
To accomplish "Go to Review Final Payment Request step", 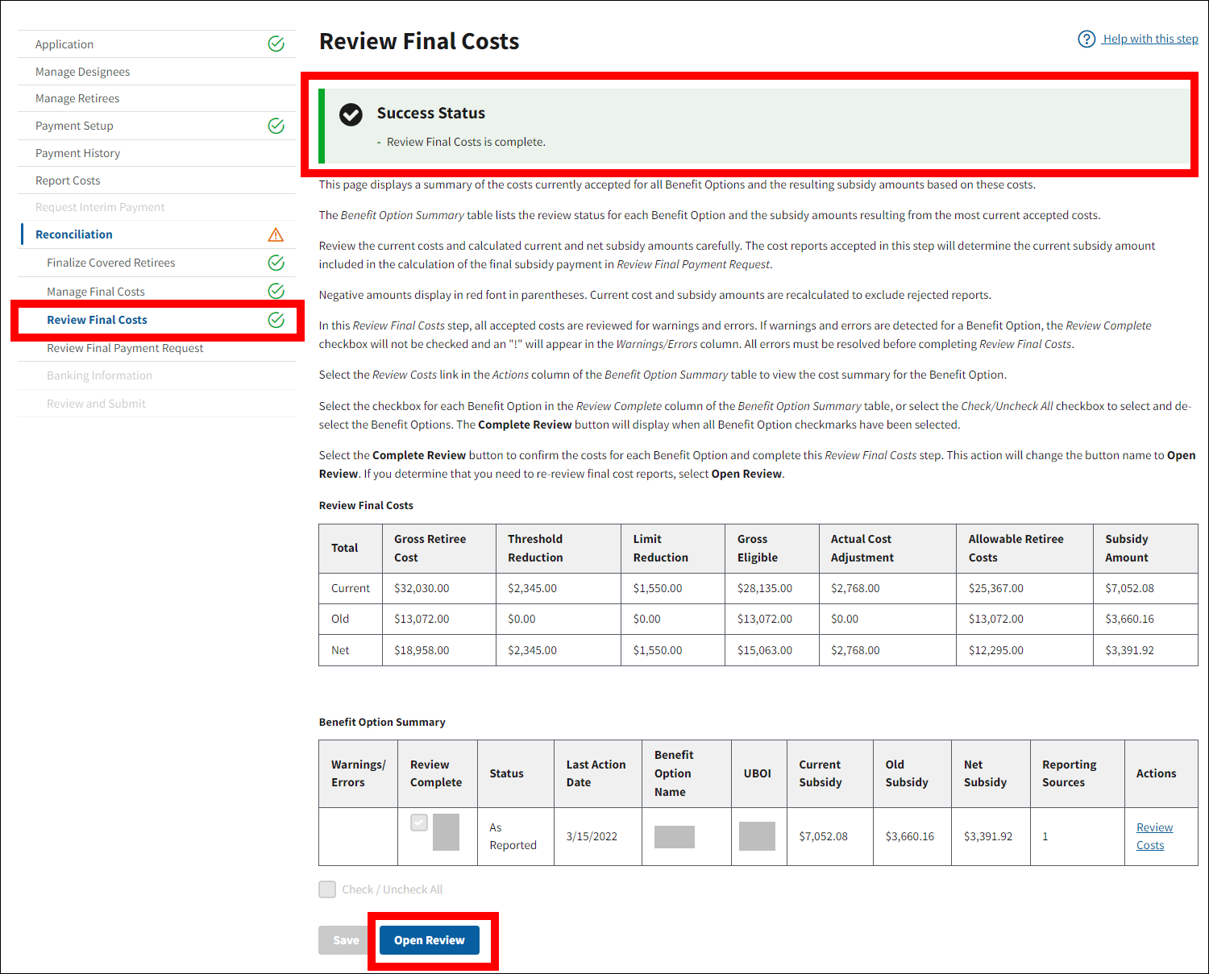I will click(x=125, y=348).
